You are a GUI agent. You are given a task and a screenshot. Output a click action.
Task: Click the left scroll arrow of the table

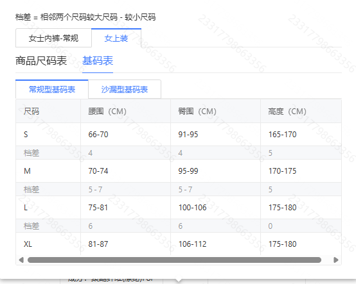(21, 260)
